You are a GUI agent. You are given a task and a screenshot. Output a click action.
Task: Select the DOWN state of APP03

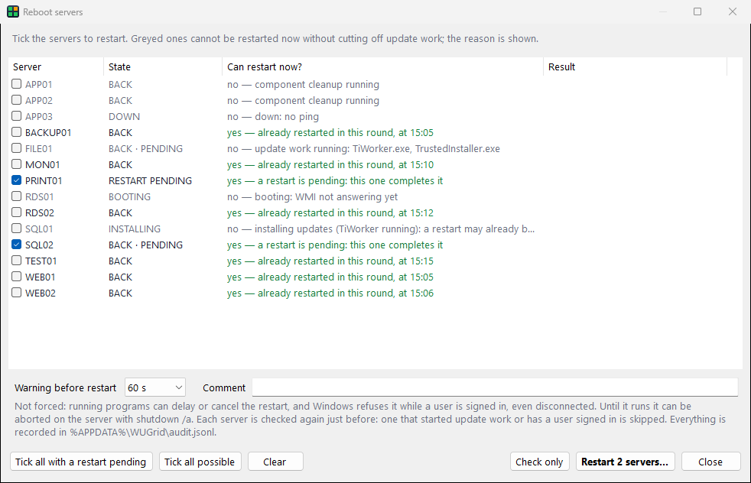coord(124,116)
